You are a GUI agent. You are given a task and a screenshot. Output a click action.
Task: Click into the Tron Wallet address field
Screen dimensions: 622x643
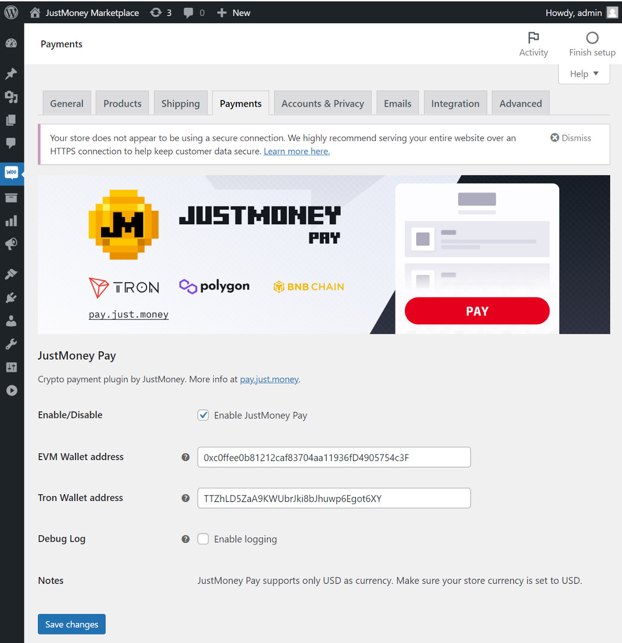334,498
